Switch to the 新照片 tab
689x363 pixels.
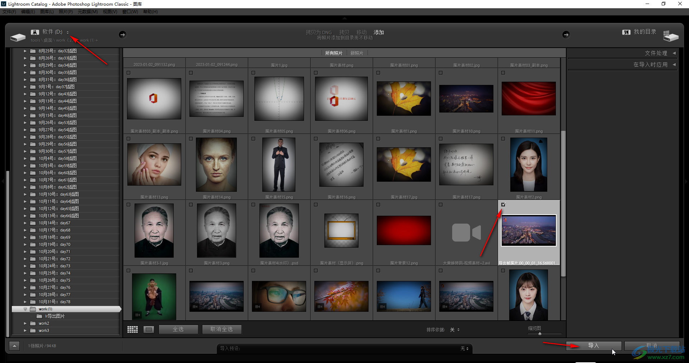click(x=357, y=53)
